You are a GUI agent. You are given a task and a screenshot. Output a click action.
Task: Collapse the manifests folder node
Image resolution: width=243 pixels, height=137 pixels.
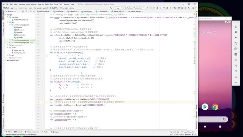(8, 17)
